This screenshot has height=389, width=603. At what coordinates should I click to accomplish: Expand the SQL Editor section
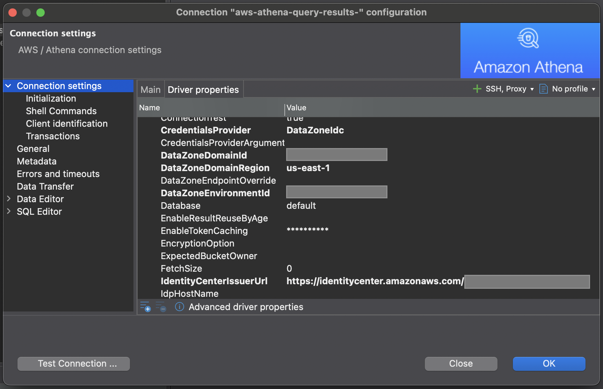(9, 211)
